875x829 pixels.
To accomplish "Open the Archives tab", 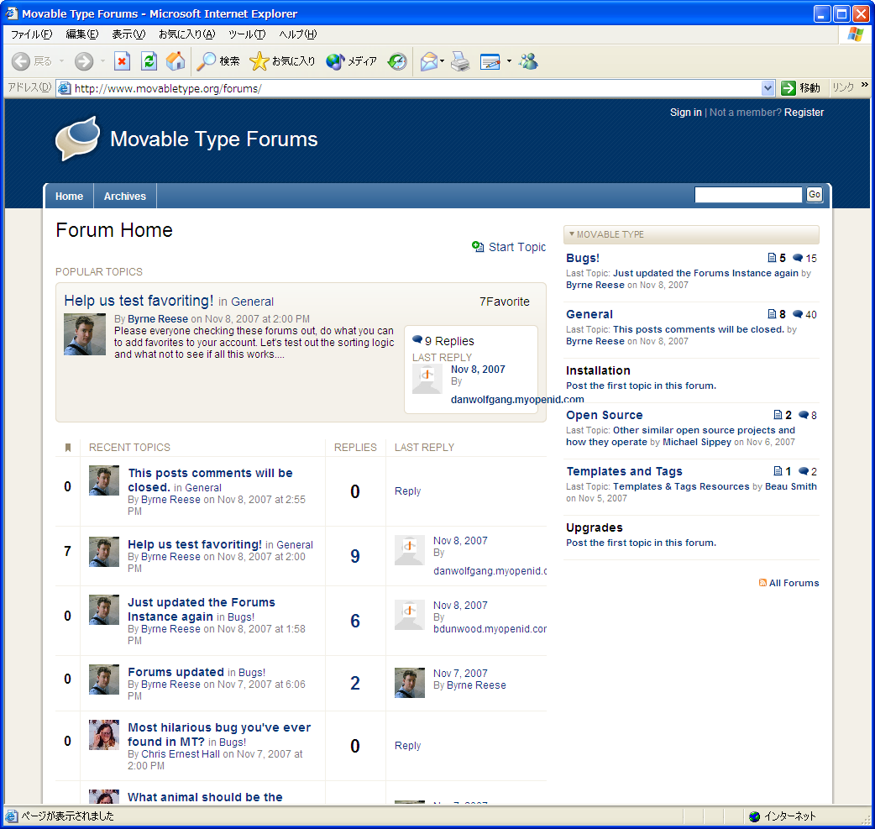I will click(x=124, y=197).
